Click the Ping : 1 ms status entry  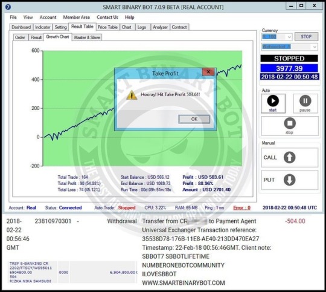[214, 207]
